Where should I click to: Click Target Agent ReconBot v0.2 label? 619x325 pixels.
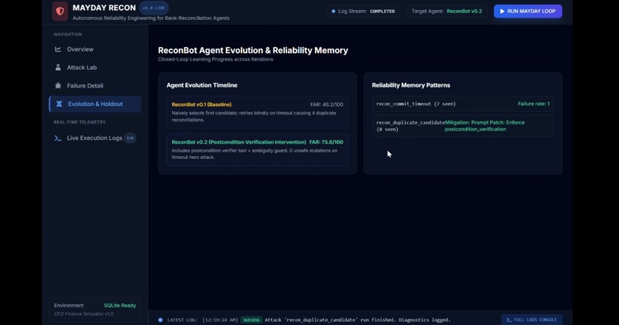click(x=447, y=12)
